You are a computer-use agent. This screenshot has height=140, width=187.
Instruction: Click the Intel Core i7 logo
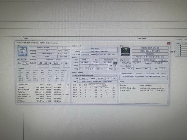22,51
